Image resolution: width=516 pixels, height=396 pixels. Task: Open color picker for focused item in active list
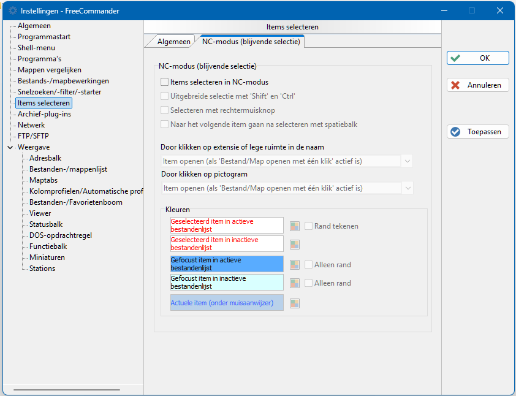click(x=295, y=265)
